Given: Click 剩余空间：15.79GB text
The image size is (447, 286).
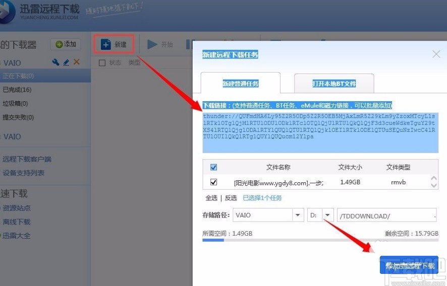Looking at the screenshot, I should (411, 233).
